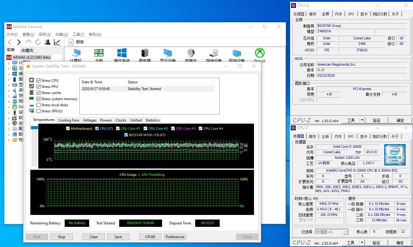Open the Preferences button
Image resolution: width=413 pixels, height=247 pixels.
175,237
